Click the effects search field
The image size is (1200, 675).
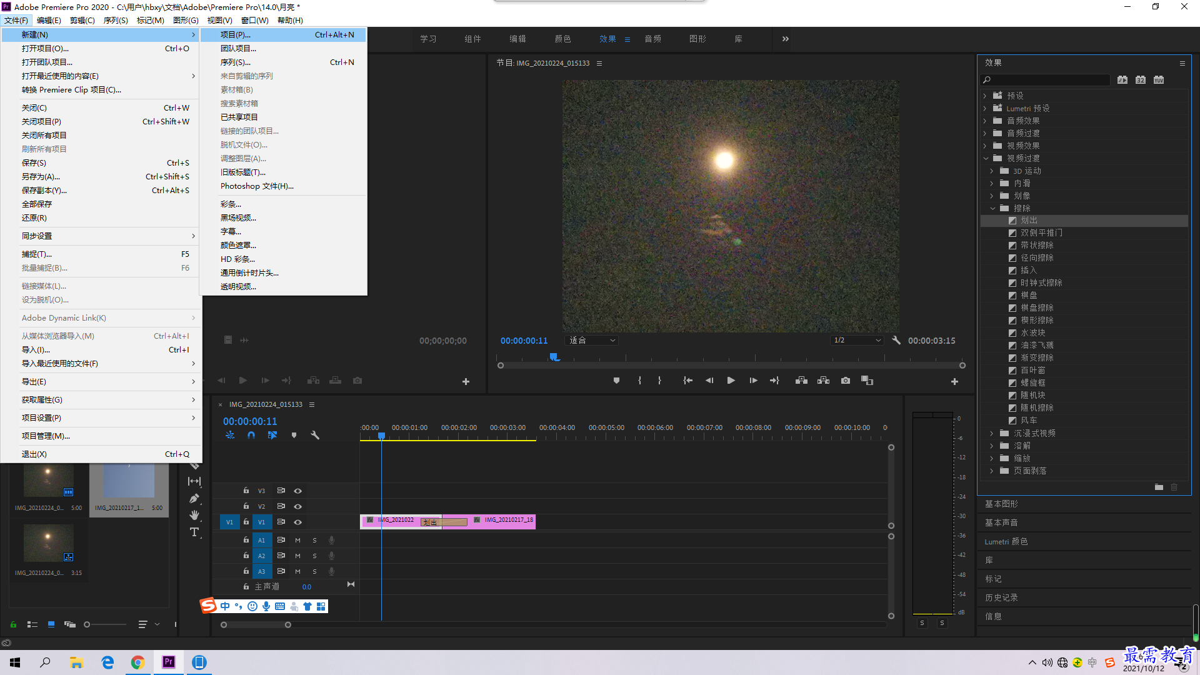point(1046,80)
